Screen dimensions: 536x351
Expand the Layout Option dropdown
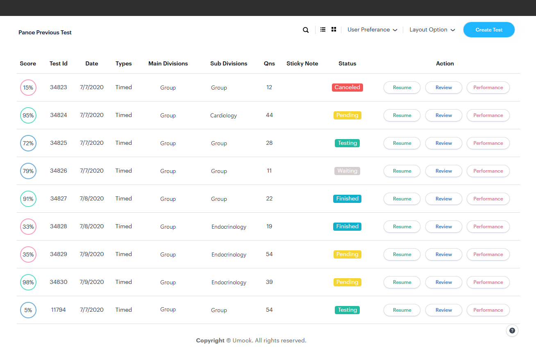point(432,30)
